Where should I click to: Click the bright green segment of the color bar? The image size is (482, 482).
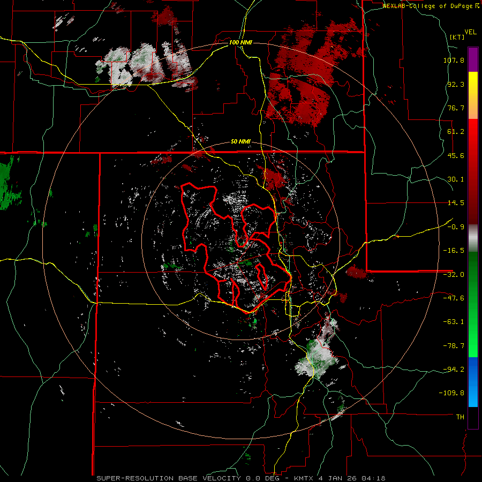pos(473,332)
